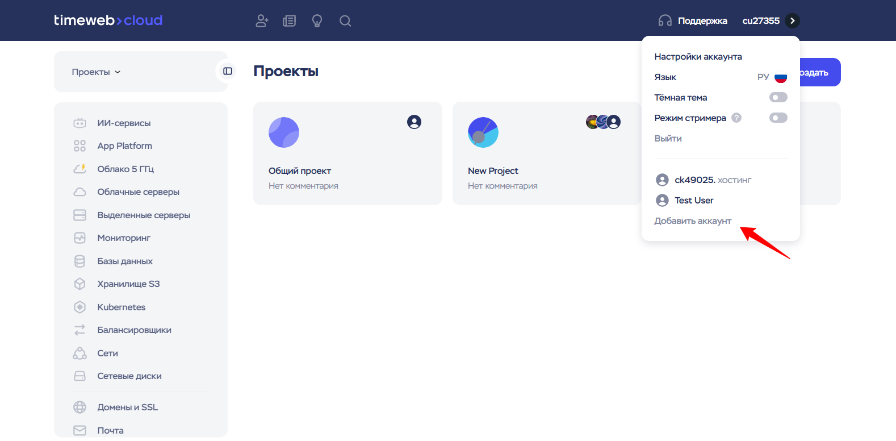The height and width of the screenshot is (441, 896).
Task: Click the Проекты page heading
Action: [x=286, y=72]
